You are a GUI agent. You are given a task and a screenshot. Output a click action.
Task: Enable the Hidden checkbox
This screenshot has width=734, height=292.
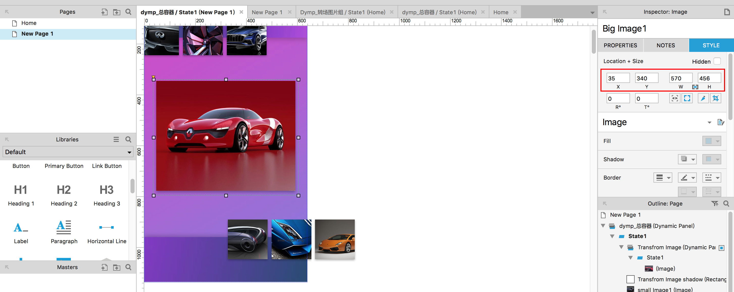[717, 61]
